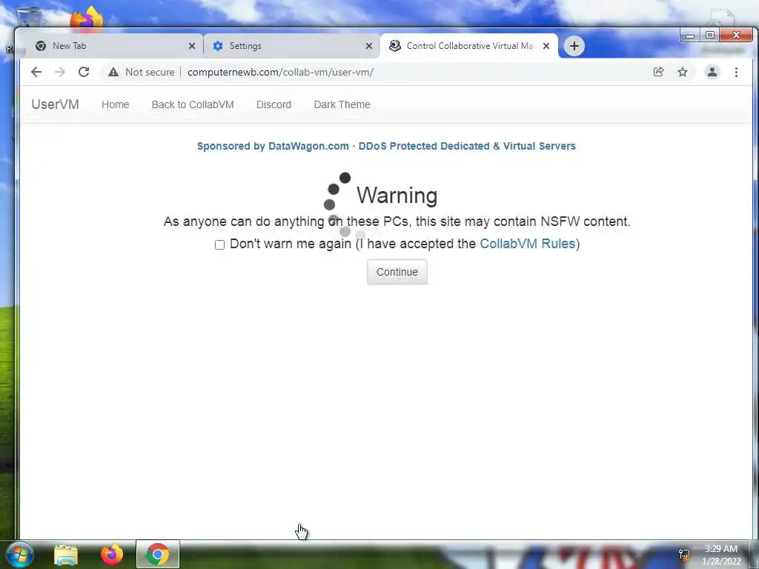The image size is (759, 569).
Task: Maximize the Chrome window
Action: pyautogui.click(x=709, y=36)
